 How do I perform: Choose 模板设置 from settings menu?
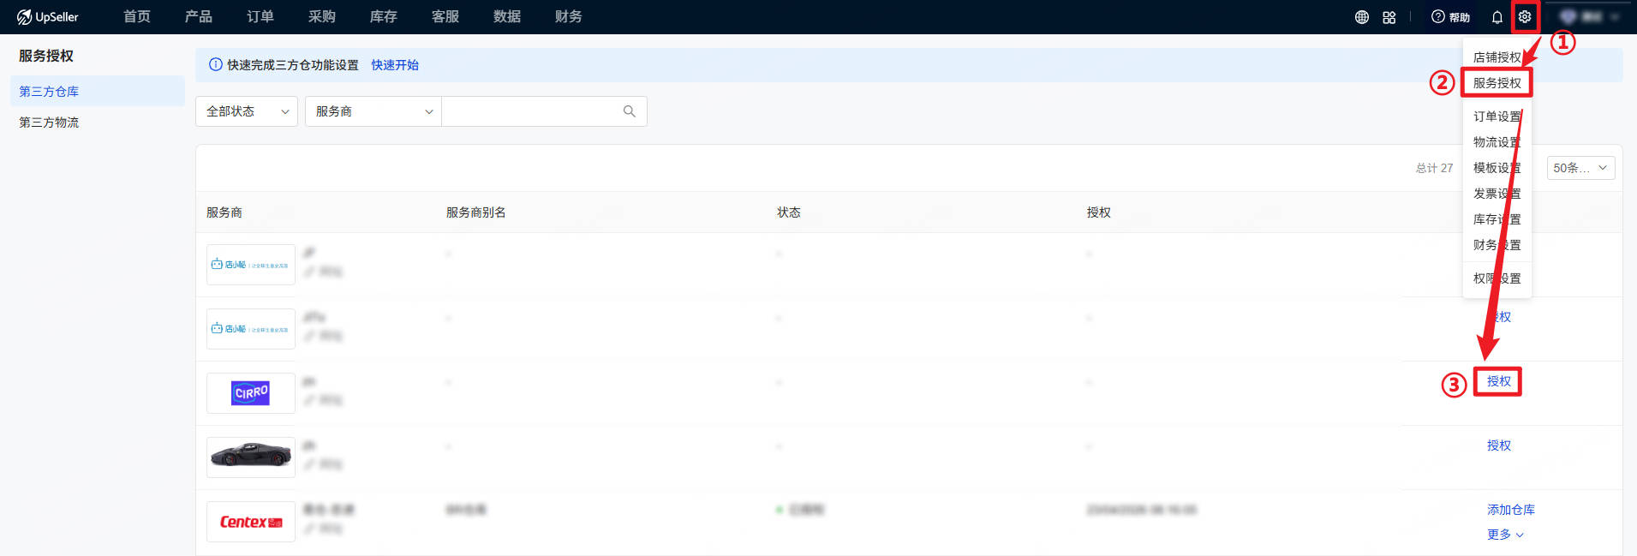tap(1497, 168)
